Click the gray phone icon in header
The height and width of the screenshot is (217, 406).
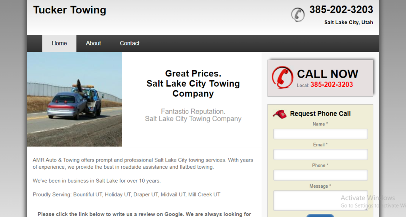point(298,15)
